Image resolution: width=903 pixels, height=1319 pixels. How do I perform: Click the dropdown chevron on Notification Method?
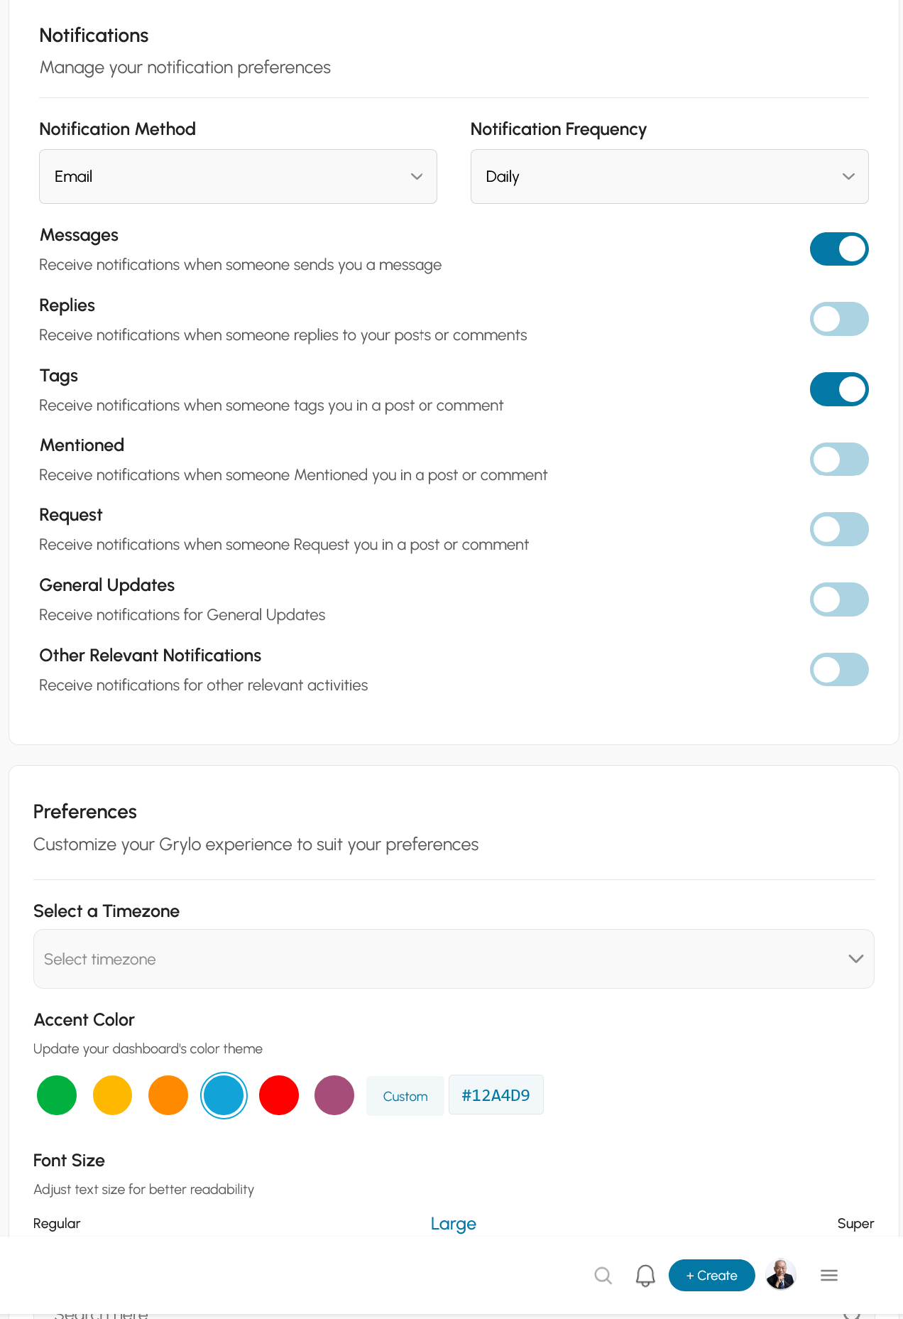coord(417,176)
